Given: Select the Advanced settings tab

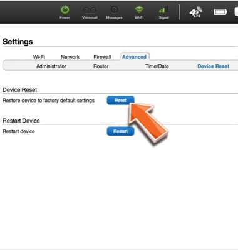Looking at the screenshot, I should click(x=135, y=57).
